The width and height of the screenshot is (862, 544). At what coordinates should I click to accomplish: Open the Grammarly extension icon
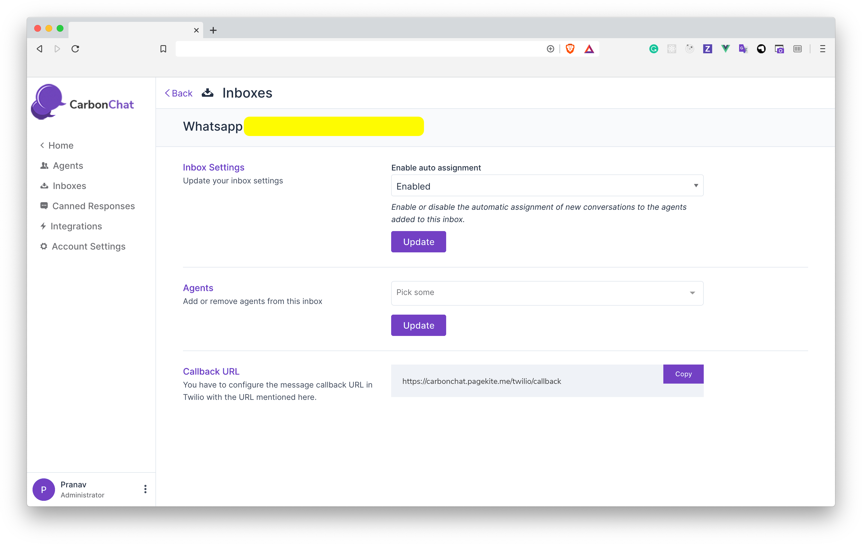point(653,49)
